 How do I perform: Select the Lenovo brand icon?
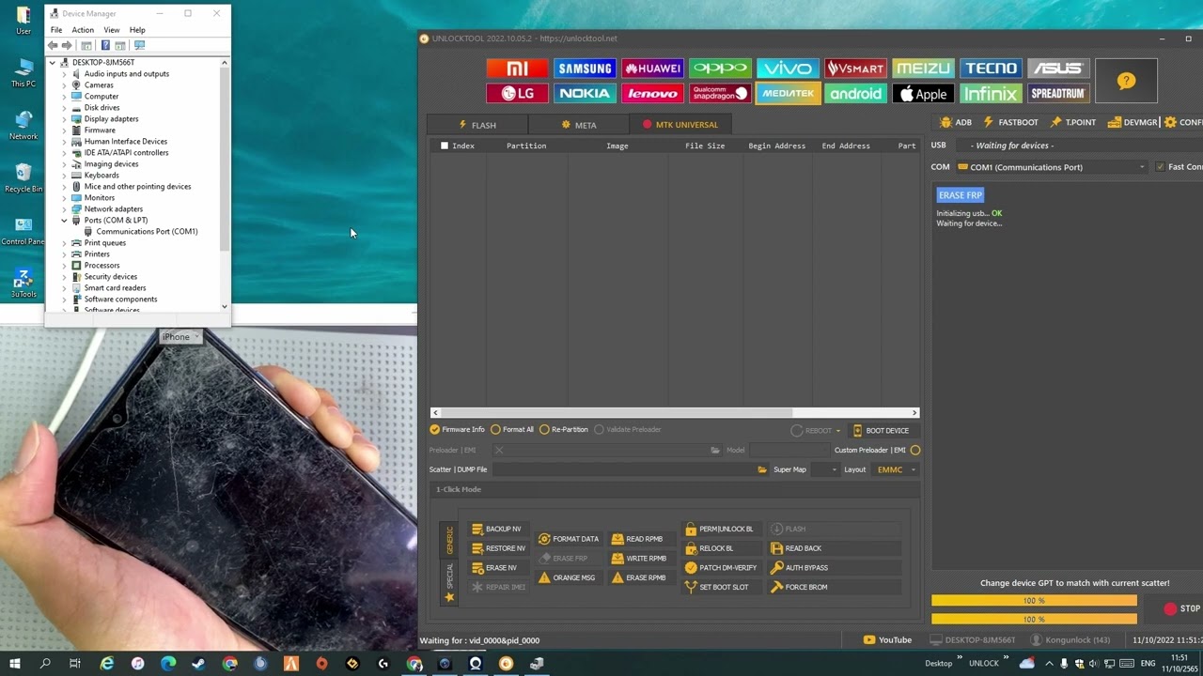[652, 93]
